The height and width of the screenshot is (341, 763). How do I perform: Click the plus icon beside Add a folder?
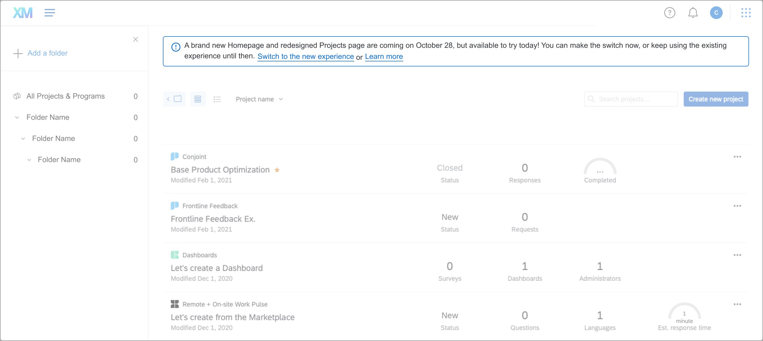point(18,53)
